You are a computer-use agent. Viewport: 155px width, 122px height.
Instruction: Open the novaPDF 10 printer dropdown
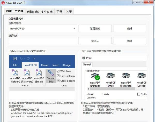click(75, 28)
